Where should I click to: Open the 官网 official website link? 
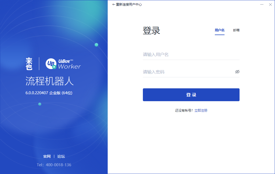tap(47, 156)
